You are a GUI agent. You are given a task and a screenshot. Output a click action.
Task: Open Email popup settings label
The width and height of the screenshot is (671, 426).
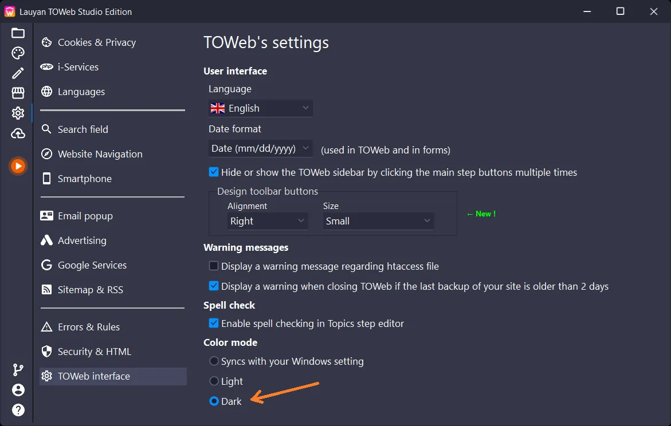tap(85, 216)
